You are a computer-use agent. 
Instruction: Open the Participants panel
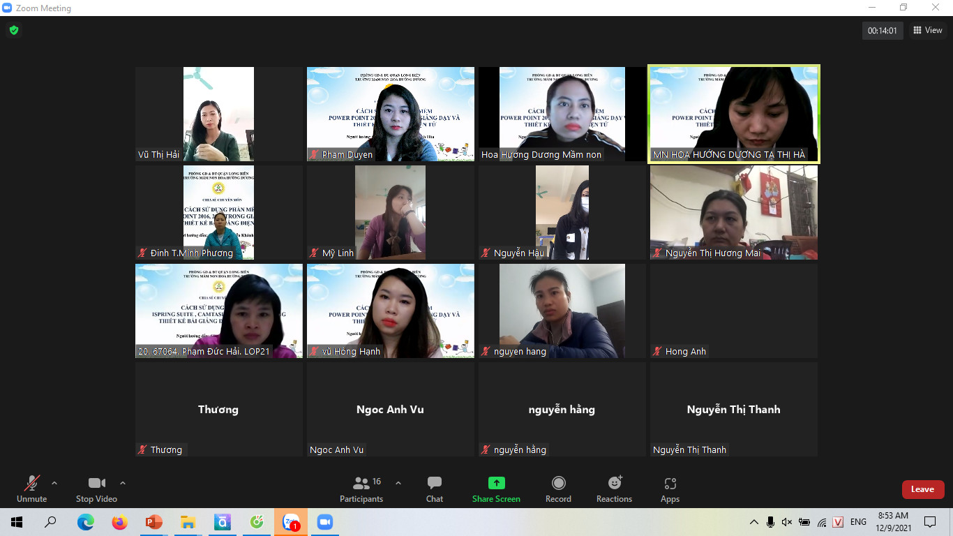[361, 489]
